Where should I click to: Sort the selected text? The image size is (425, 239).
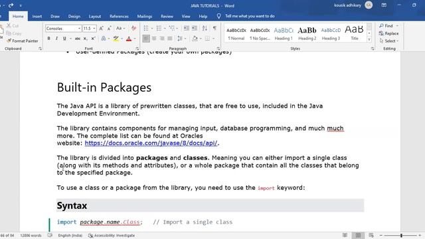click(x=205, y=28)
